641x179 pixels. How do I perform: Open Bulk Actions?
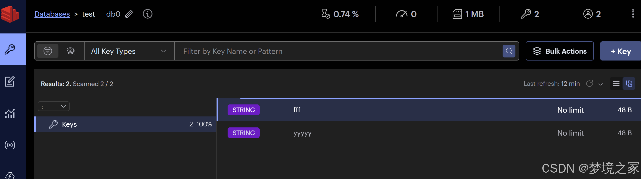(560, 51)
